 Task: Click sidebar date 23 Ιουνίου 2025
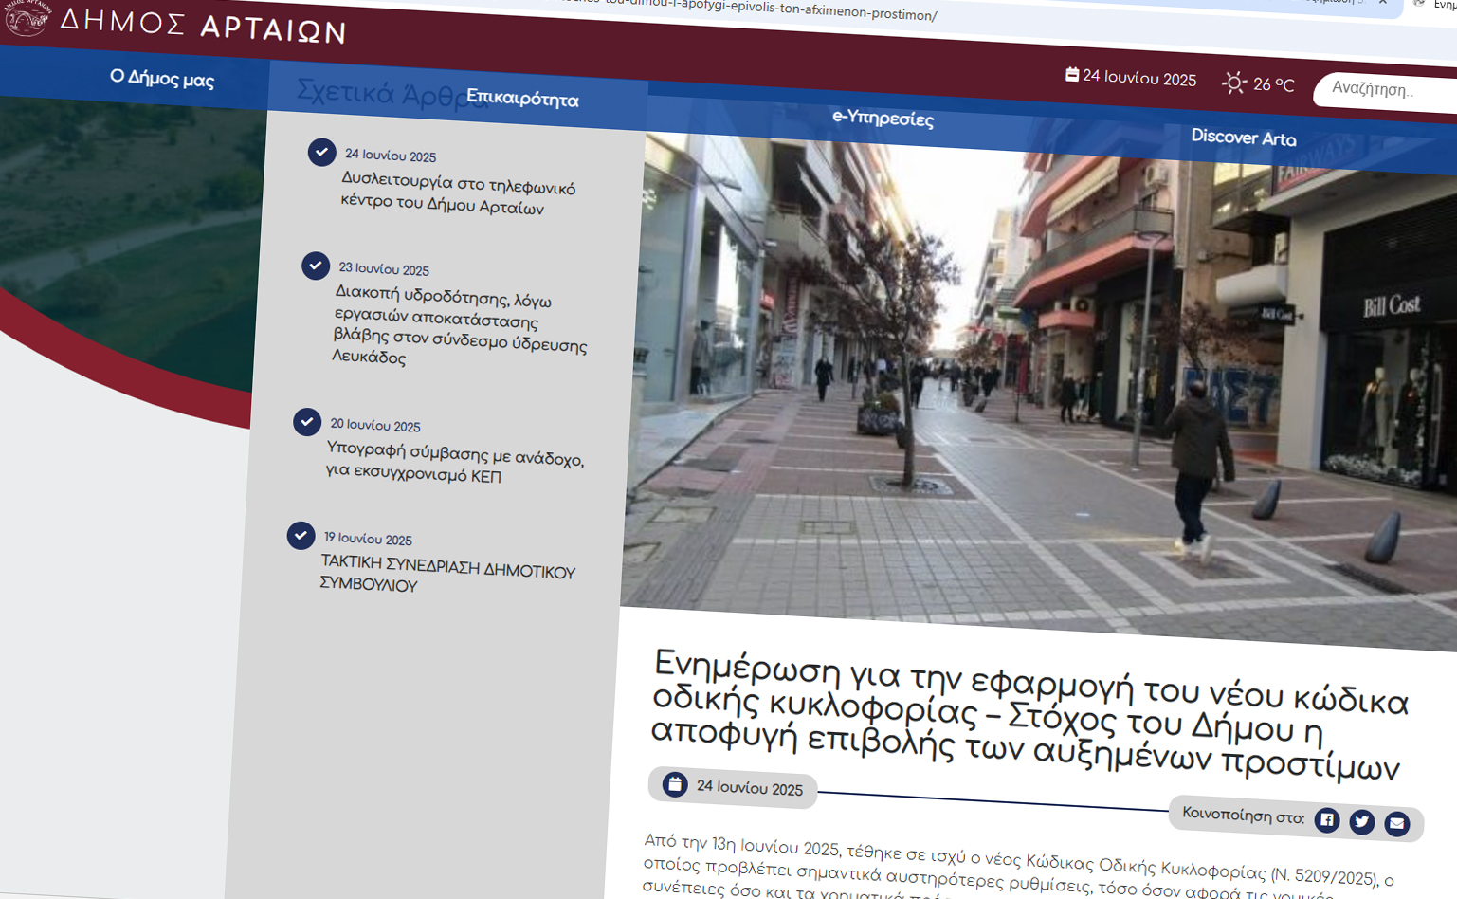point(384,269)
